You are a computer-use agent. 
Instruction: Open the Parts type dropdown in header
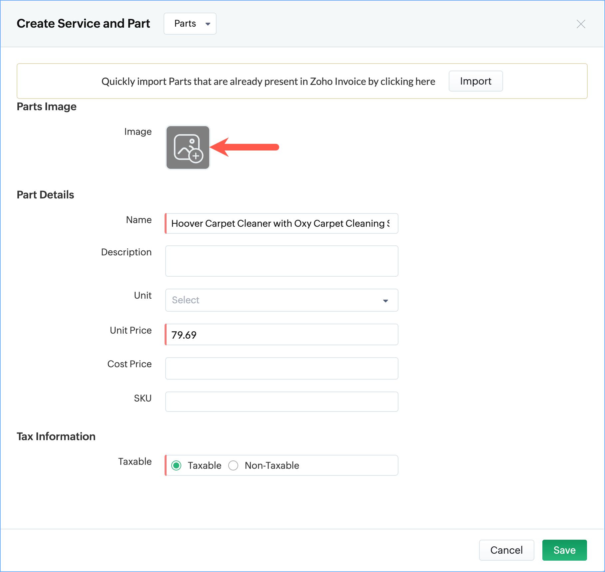(190, 24)
